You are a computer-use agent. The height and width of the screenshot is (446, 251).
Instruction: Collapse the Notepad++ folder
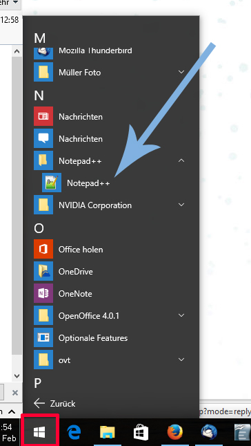coord(181,160)
